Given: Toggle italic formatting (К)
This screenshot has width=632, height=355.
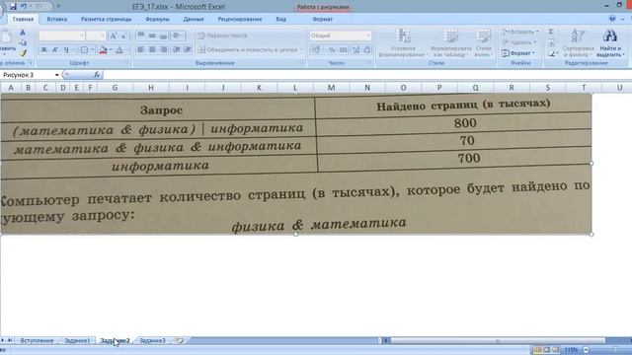Looking at the screenshot, I should click(x=55, y=50).
